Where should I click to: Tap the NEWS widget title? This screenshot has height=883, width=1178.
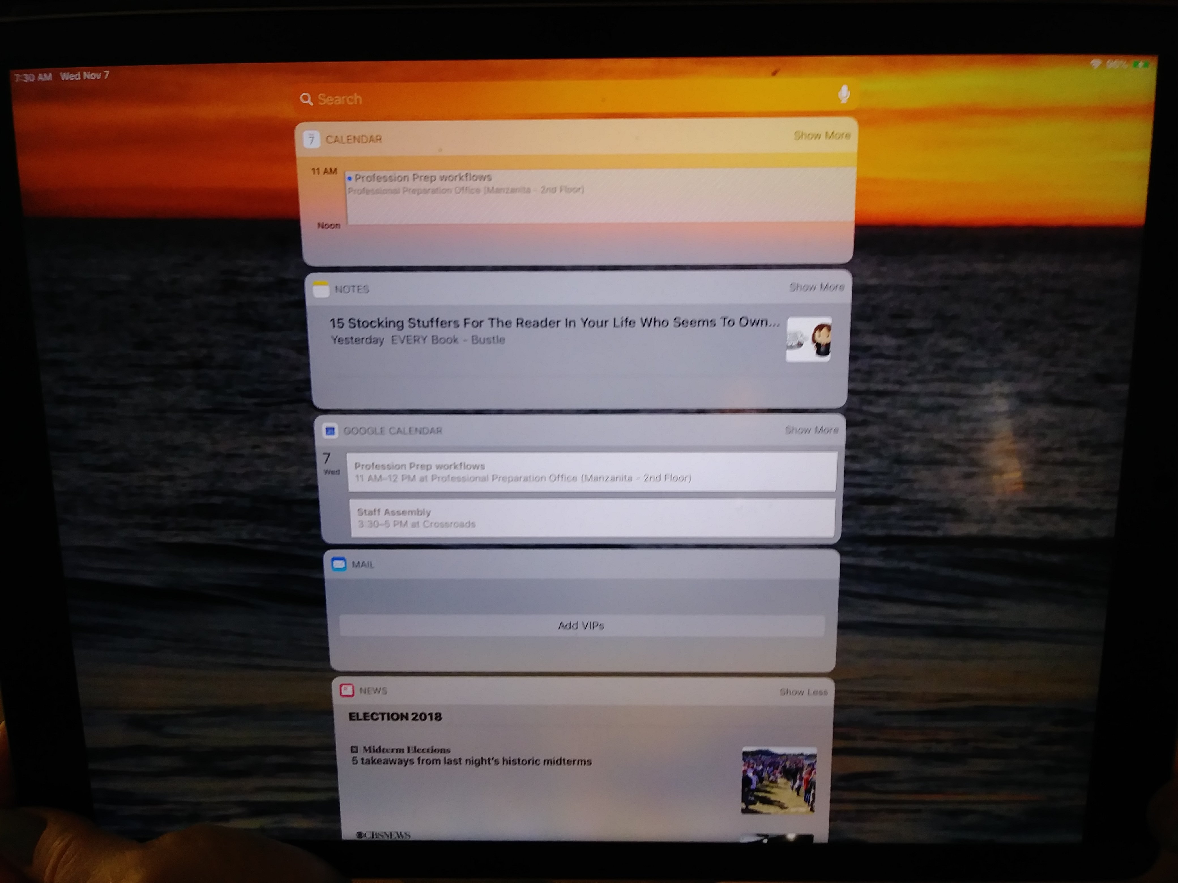[x=373, y=691]
